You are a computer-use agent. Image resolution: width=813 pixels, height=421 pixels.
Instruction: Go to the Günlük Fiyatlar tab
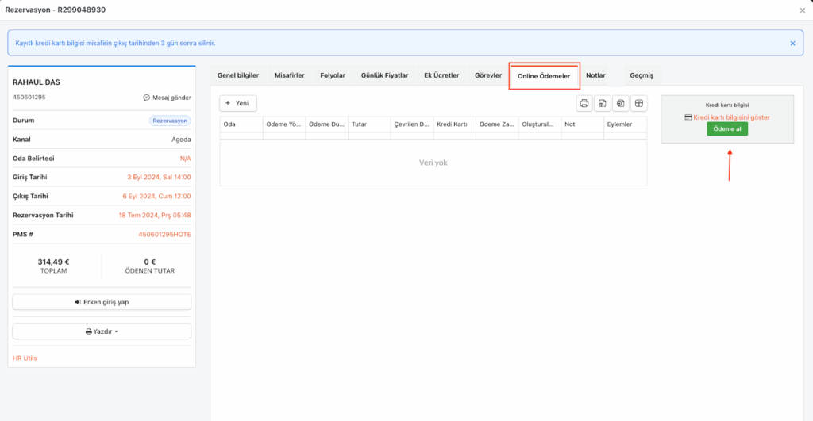click(x=384, y=75)
